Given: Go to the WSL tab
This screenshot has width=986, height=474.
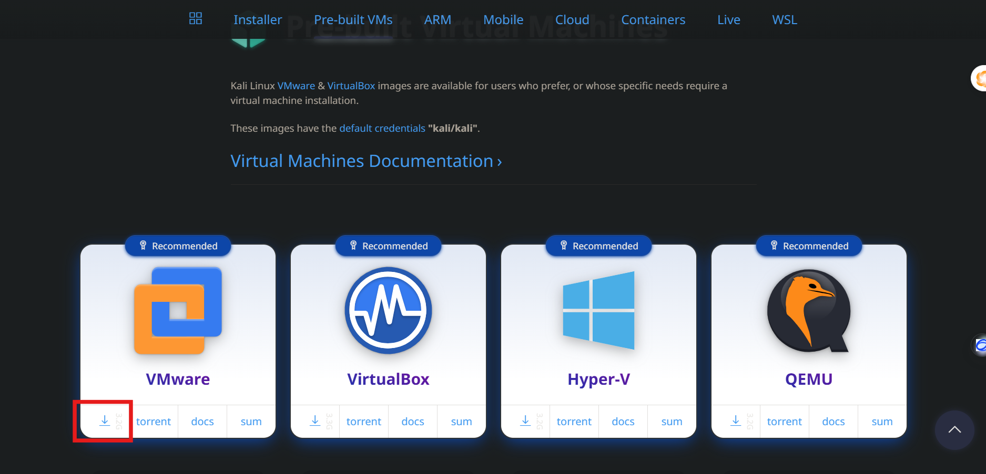Looking at the screenshot, I should (785, 20).
